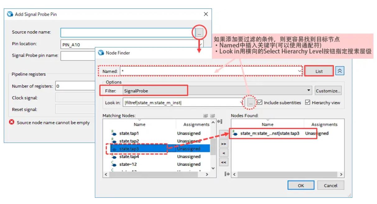Image resolution: width=377 pixels, height=204 pixels.
Task: Click the OK button in Node Finder
Action: [x=301, y=185]
